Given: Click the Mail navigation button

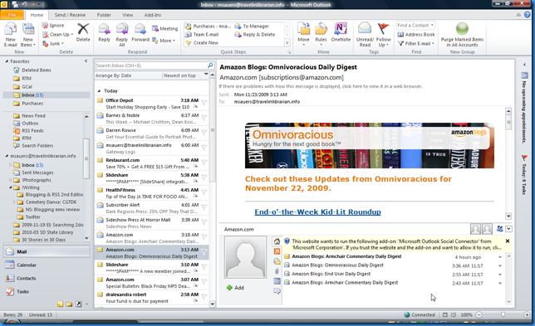Looking at the screenshot, I should pyautogui.click(x=47, y=251).
